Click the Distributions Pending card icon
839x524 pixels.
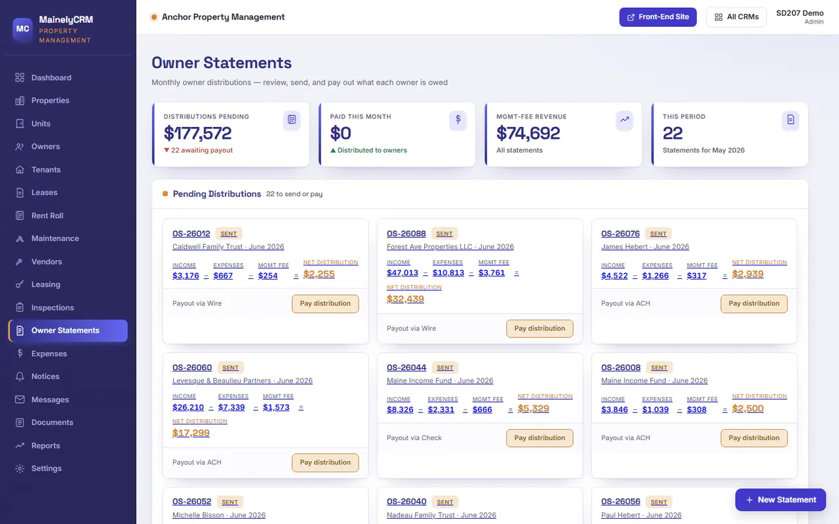click(292, 120)
